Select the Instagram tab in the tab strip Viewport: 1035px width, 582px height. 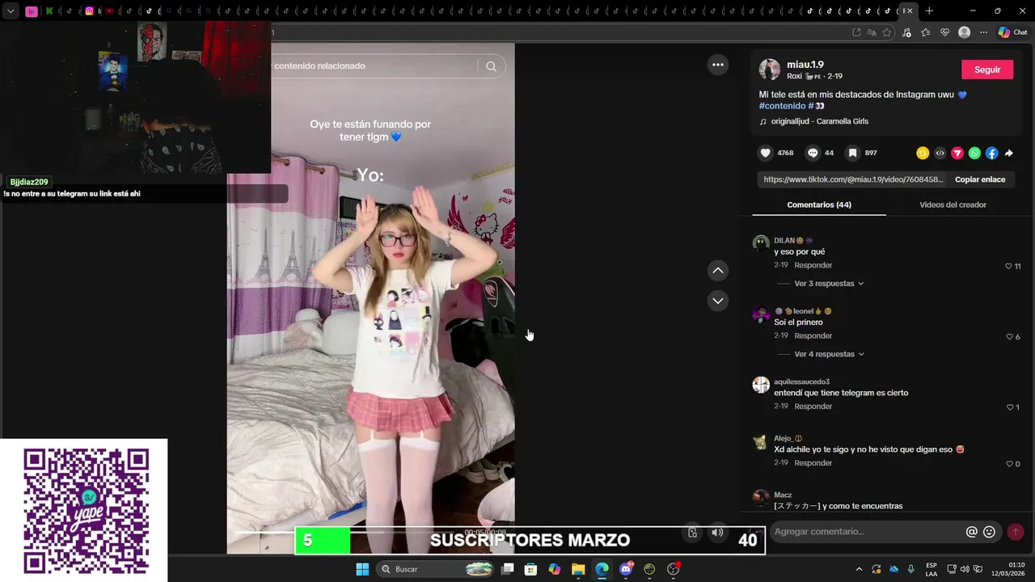89,11
